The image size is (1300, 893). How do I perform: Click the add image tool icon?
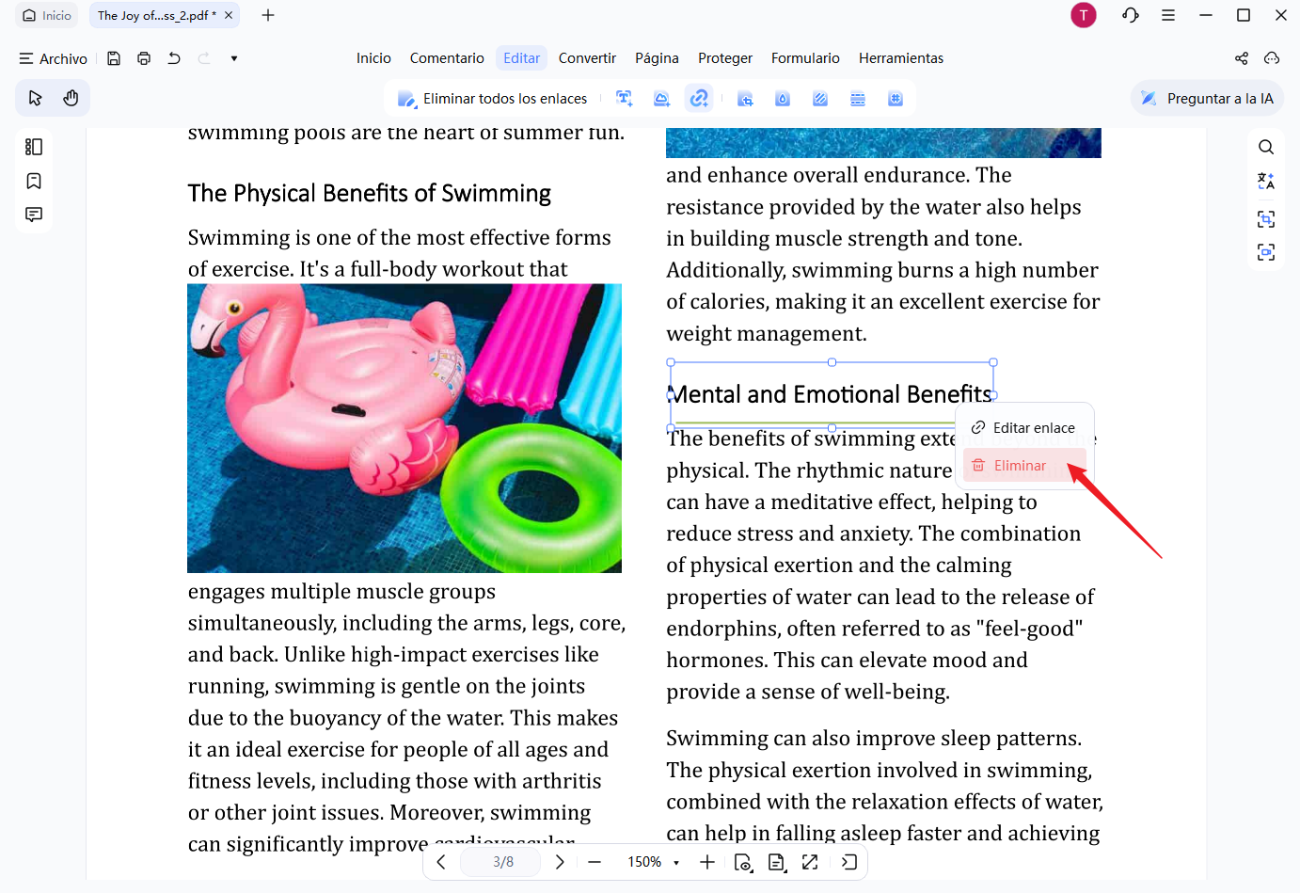point(661,98)
